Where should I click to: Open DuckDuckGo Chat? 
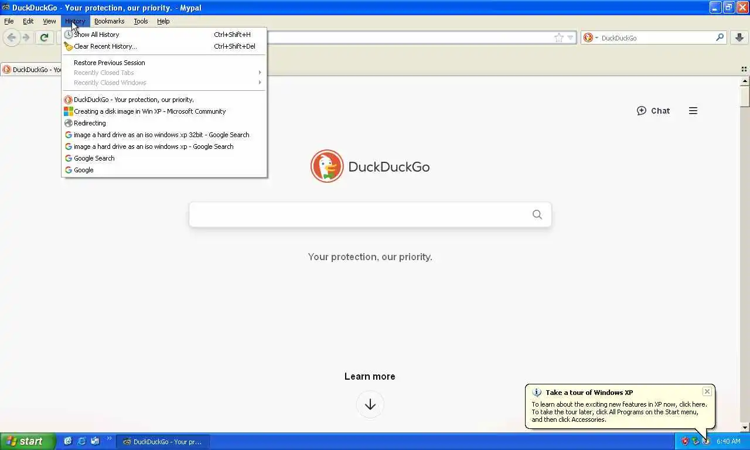pyautogui.click(x=653, y=111)
